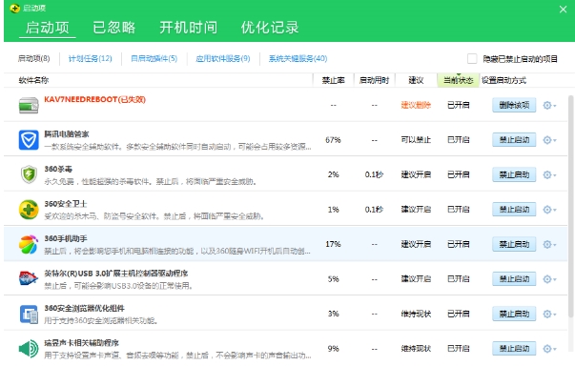Click 禁止启动 for 360安全卫士
575x366 pixels.
pyautogui.click(x=514, y=210)
